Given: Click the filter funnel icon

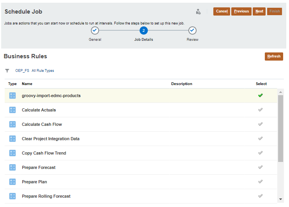Looking at the screenshot, I should [x=7, y=71].
